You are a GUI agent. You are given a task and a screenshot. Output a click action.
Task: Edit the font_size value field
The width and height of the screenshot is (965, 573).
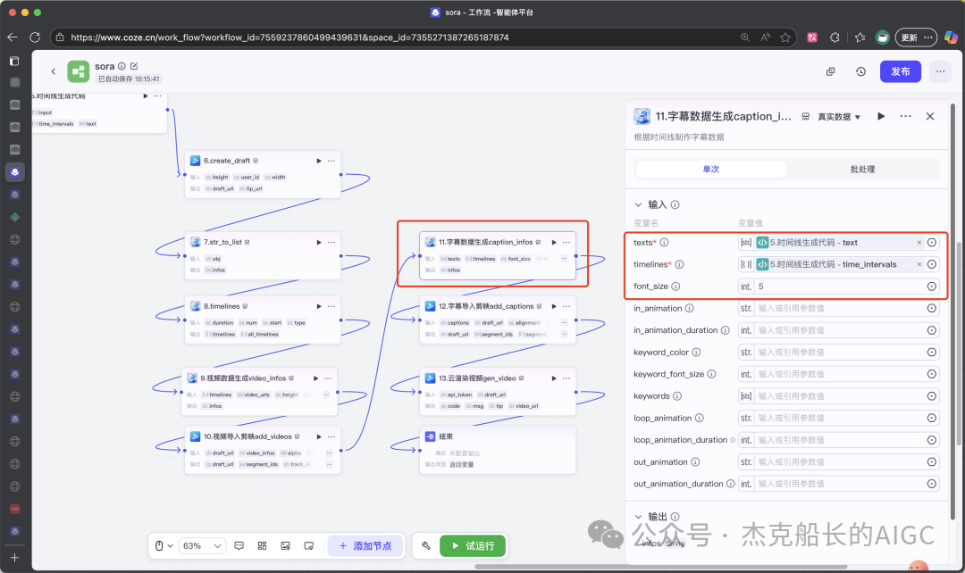[x=839, y=286]
